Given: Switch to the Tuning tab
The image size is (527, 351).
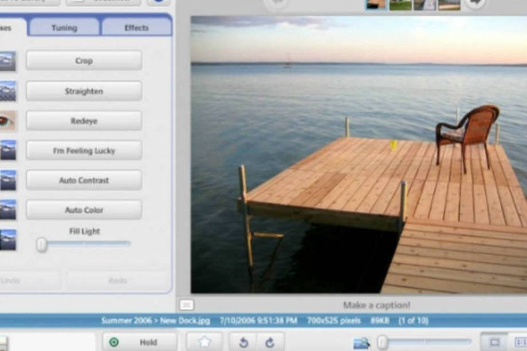Looking at the screenshot, I should point(64,27).
